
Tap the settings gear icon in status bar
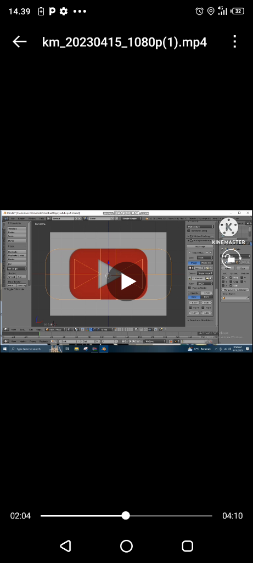click(x=64, y=11)
